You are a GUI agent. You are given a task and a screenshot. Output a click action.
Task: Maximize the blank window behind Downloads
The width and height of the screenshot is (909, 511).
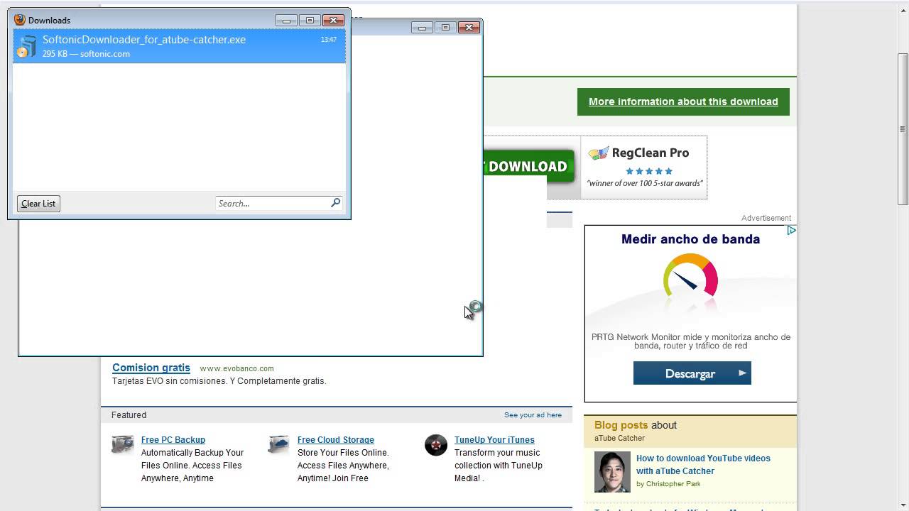click(445, 28)
